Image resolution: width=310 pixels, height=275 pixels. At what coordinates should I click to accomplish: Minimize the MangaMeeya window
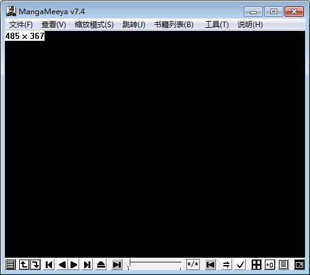pyautogui.click(x=253, y=12)
